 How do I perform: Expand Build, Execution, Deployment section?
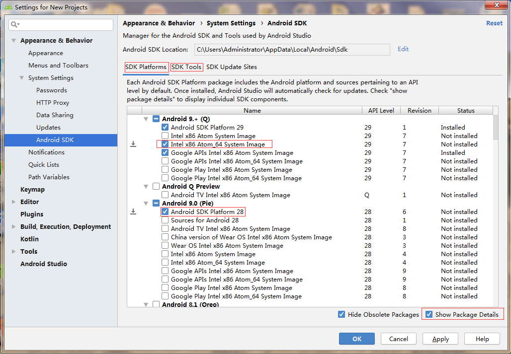[13, 227]
